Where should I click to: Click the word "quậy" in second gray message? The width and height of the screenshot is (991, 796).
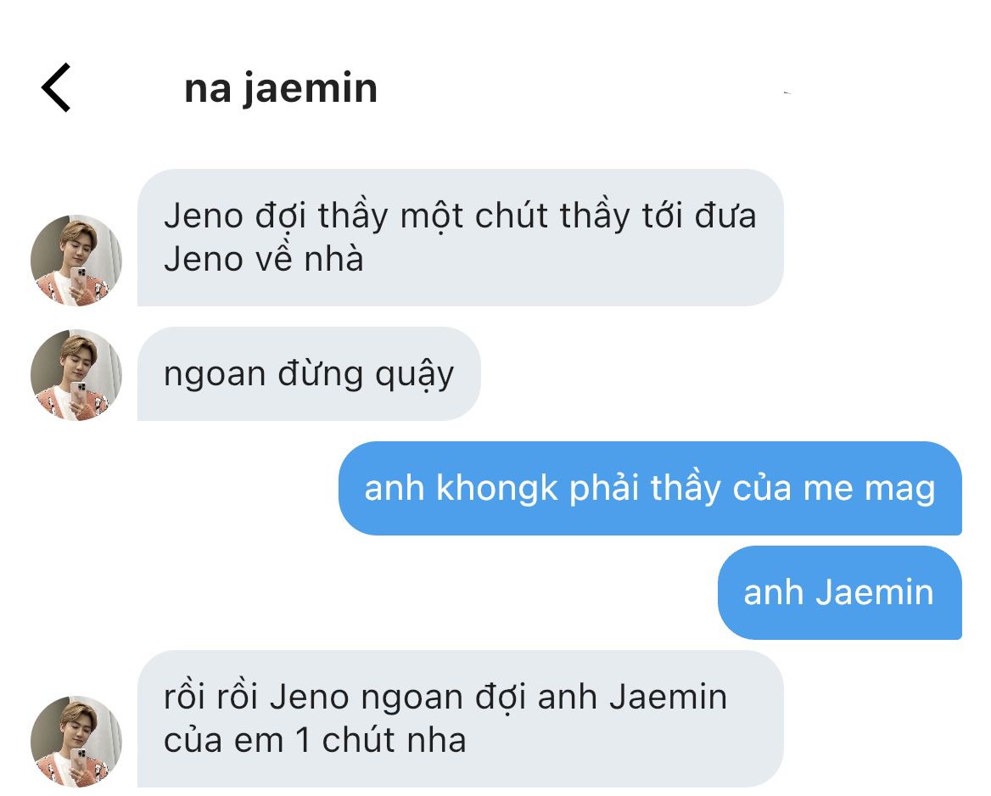[415, 376]
